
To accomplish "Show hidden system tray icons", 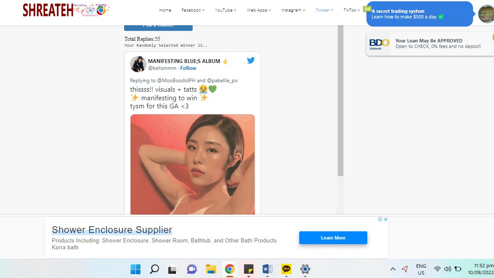I will click(x=393, y=269).
